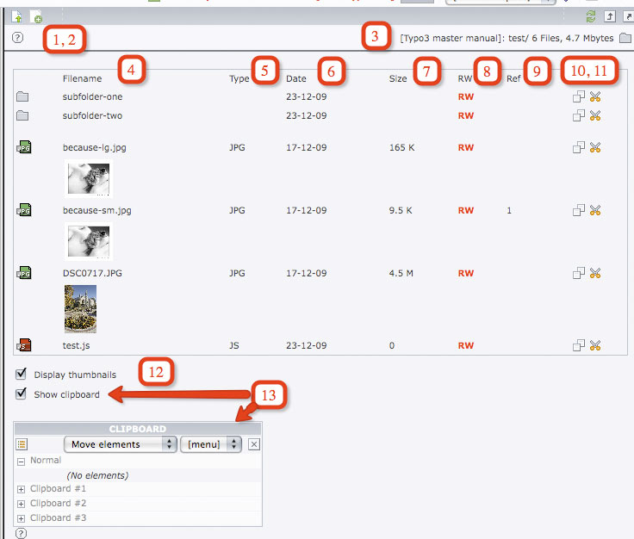
Task: Expand Clipboard #3
Action: pos(22,518)
